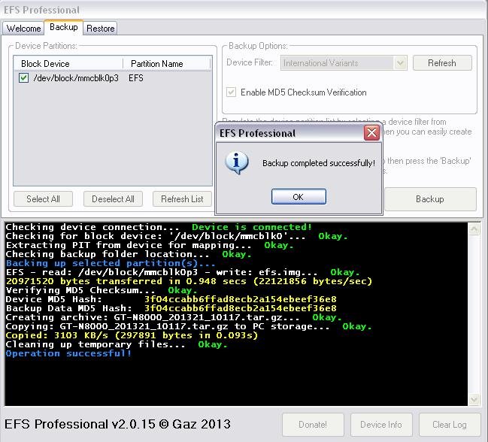The image size is (488, 442).
Task: Click the Backup Data MD5 Hash value
Action: (x=241, y=308)
